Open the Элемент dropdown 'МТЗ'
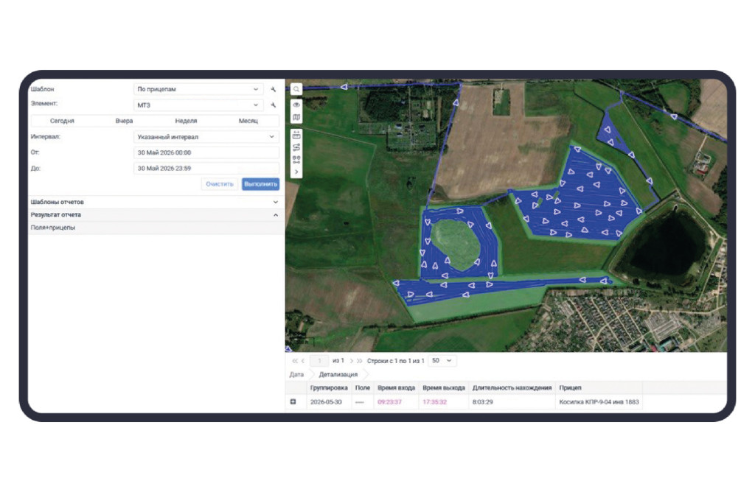The height and width of the screenshot is (492, 755). [x=198, y=105]
